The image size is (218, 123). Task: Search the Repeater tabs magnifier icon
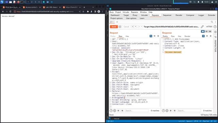212,22
